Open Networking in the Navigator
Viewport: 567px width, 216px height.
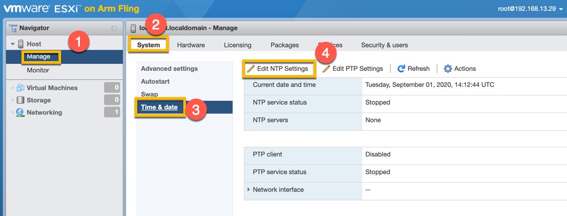click(x=44, y=113)
